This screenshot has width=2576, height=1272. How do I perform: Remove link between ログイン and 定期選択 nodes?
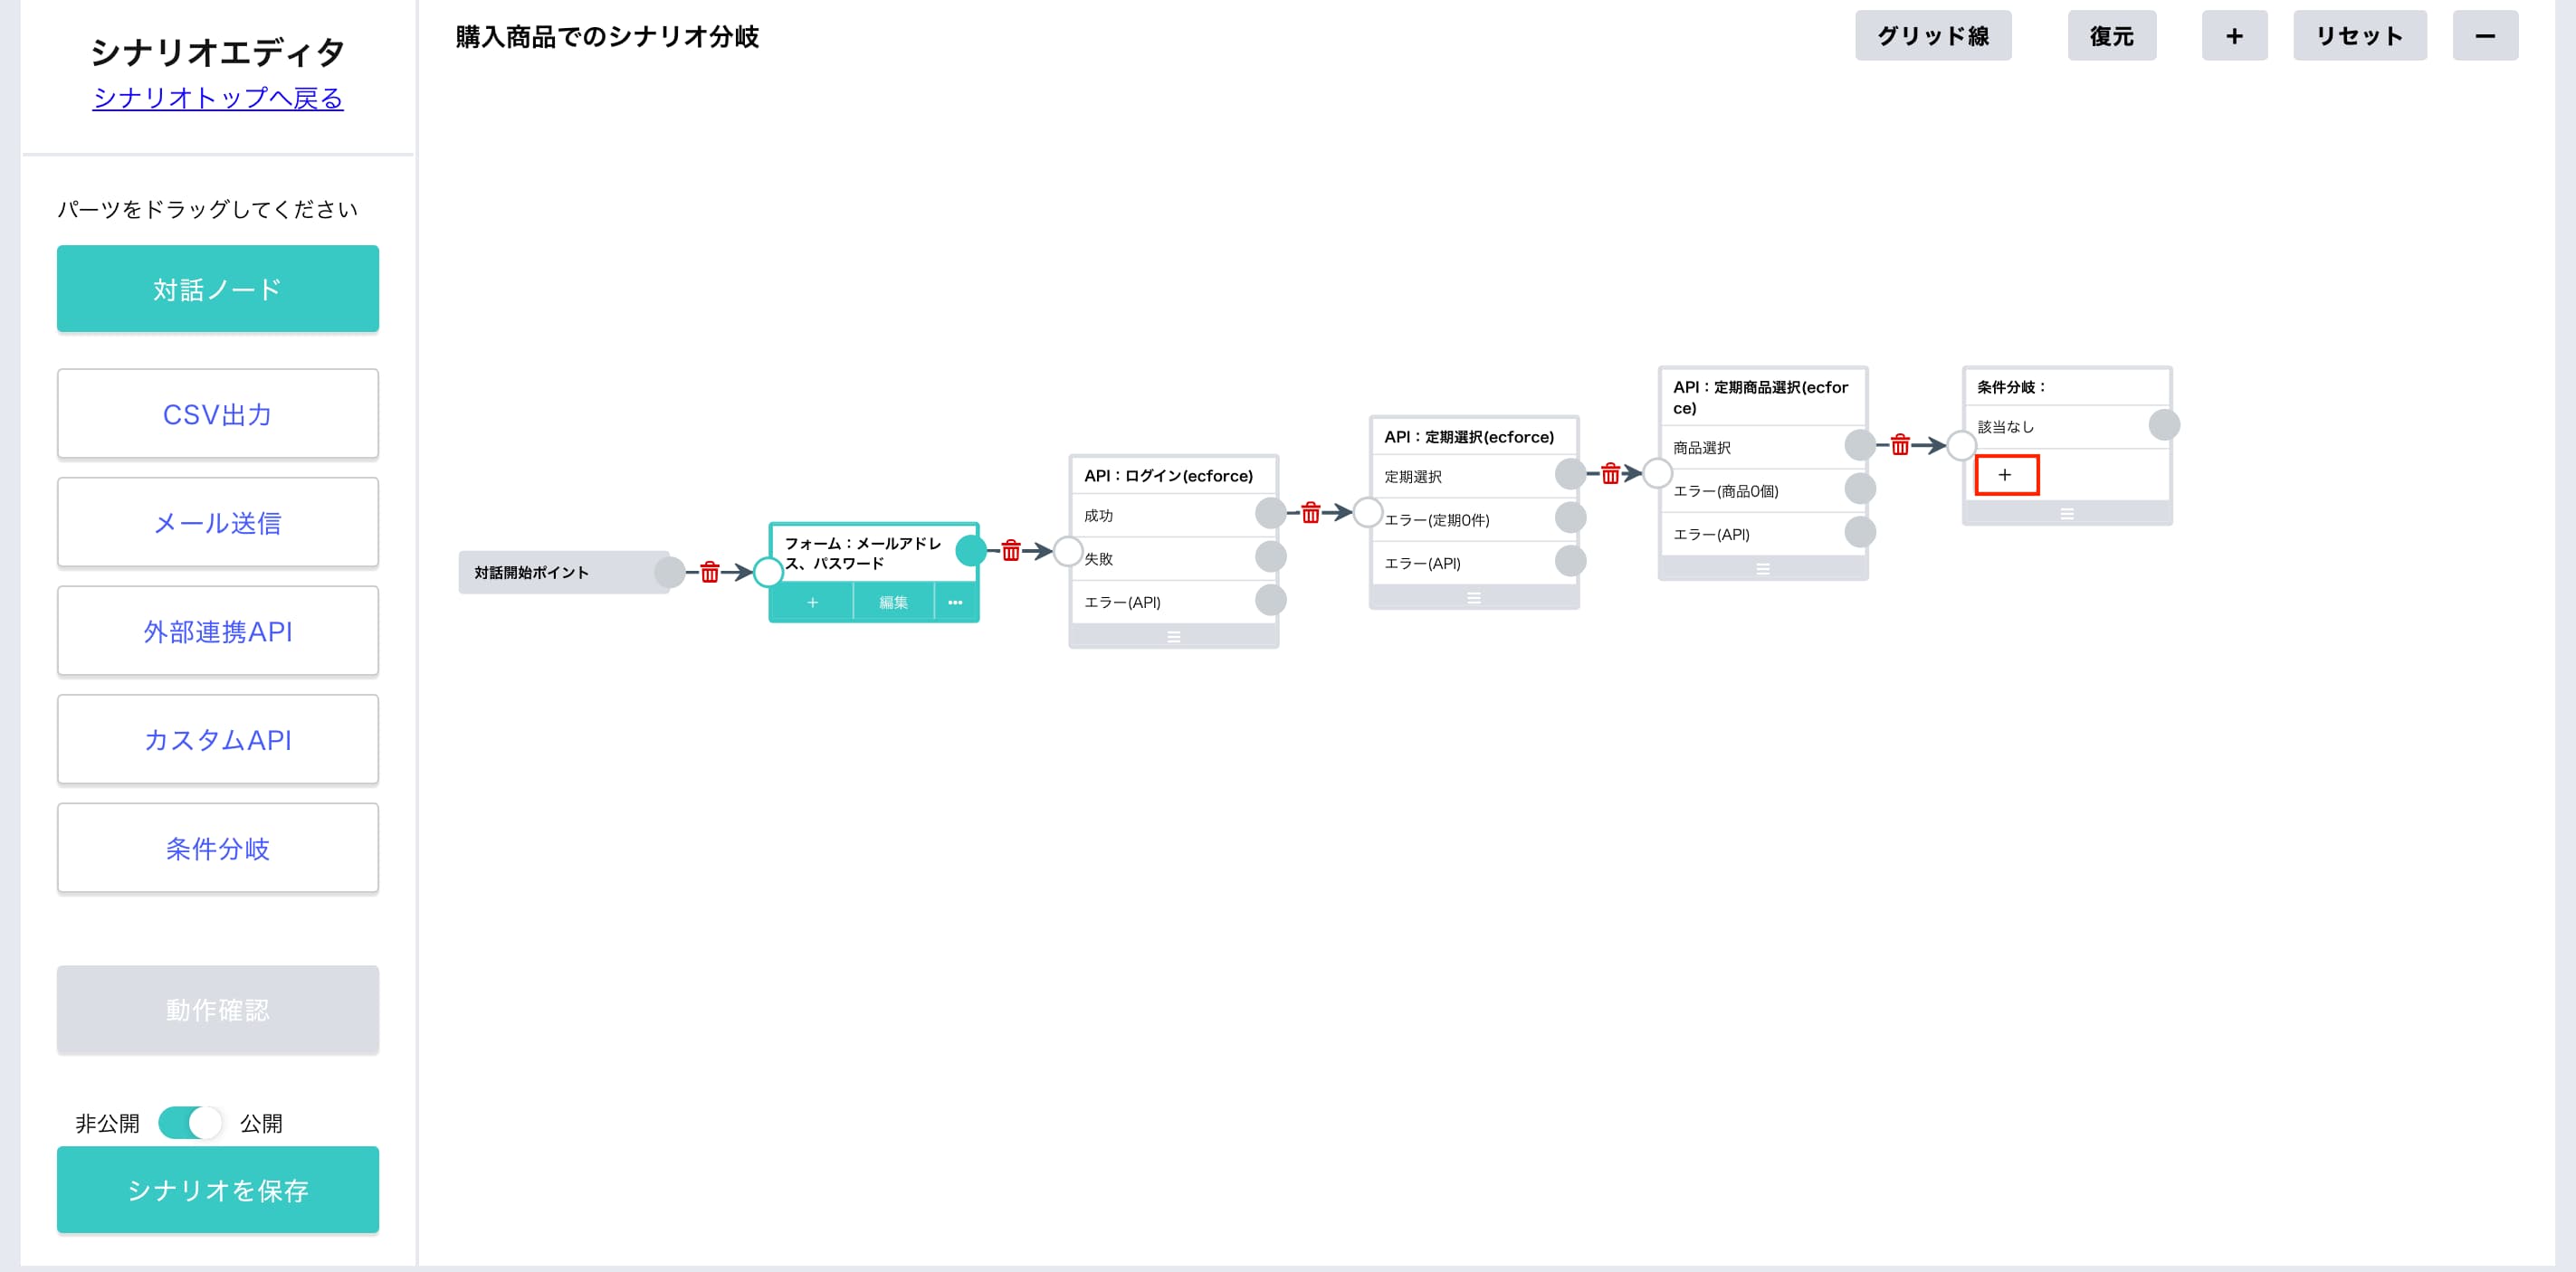pyautogui.click(x=1310, y=513)
